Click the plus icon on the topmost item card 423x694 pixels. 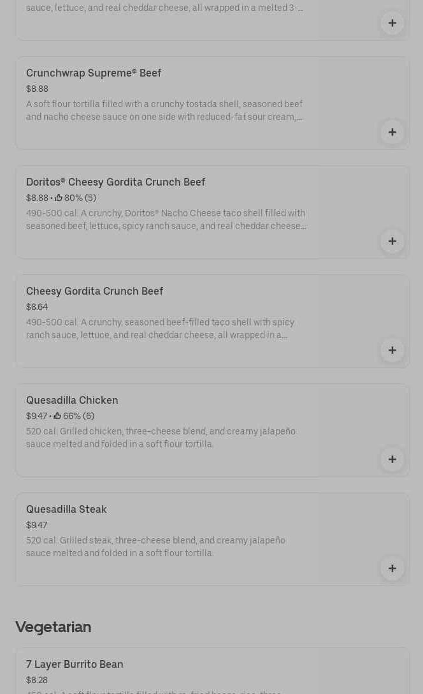pyautogui.click(x=392, y=23)
